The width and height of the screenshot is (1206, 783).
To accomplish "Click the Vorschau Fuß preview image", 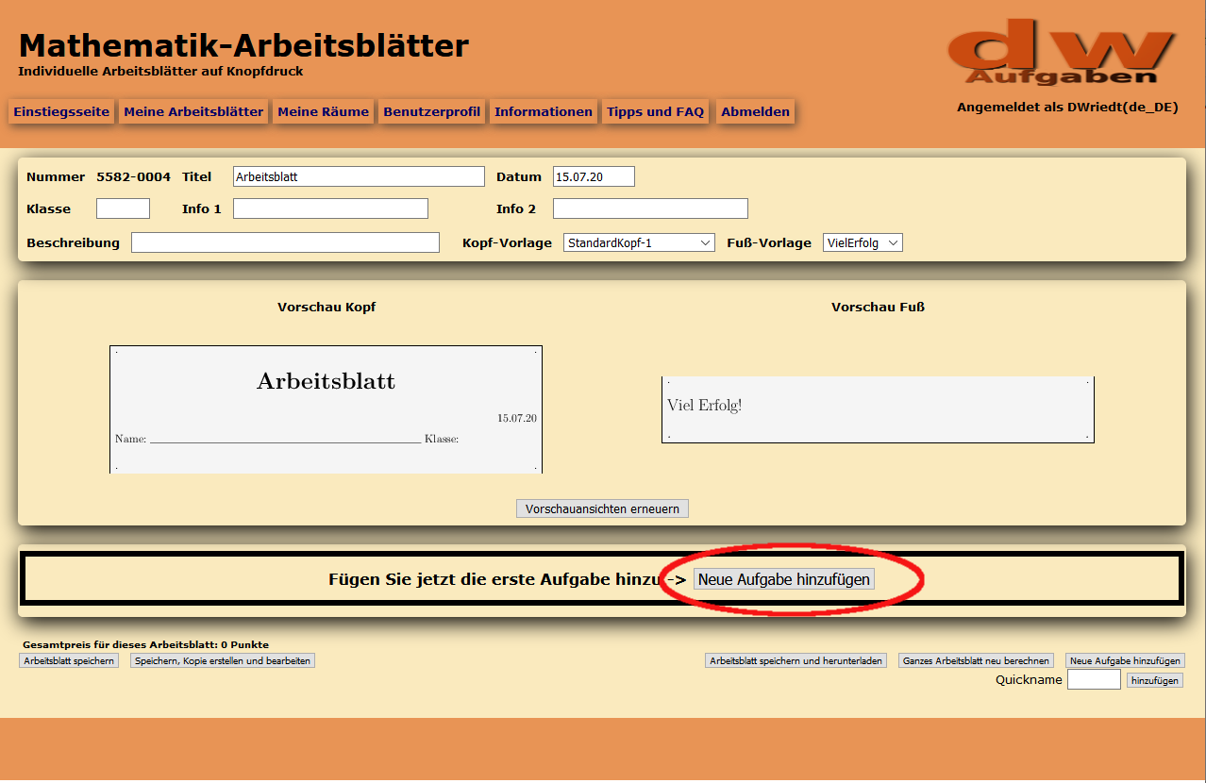I will [878, 409].
